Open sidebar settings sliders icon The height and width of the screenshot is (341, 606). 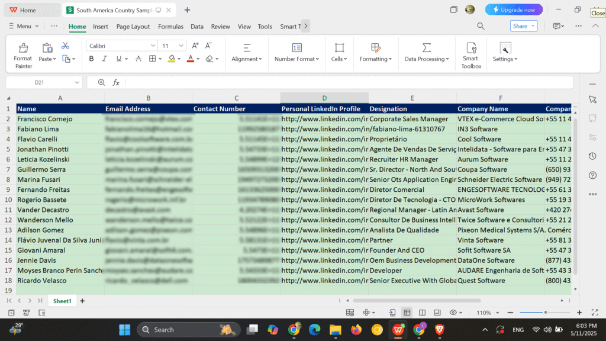(592, 137)
